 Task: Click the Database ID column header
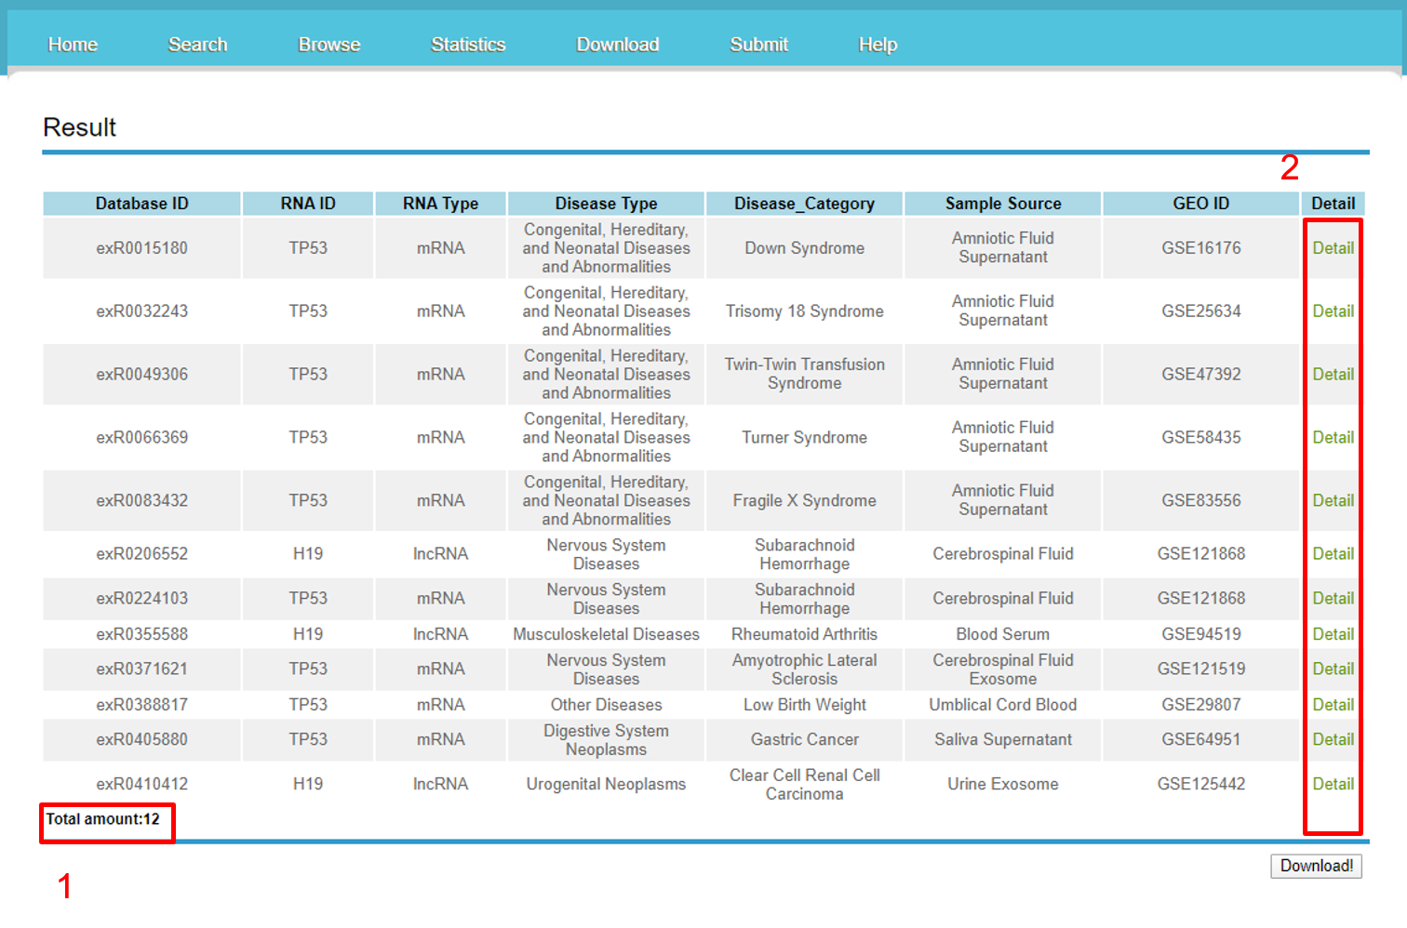141,204
